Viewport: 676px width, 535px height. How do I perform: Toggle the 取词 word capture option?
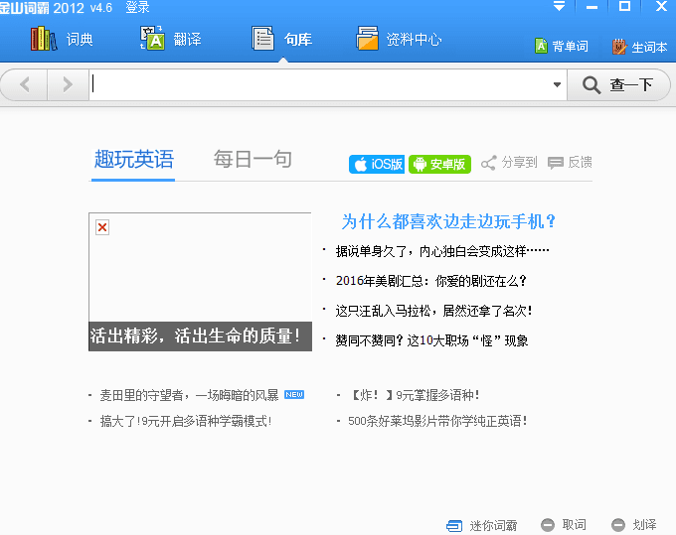tap(564, 525)
